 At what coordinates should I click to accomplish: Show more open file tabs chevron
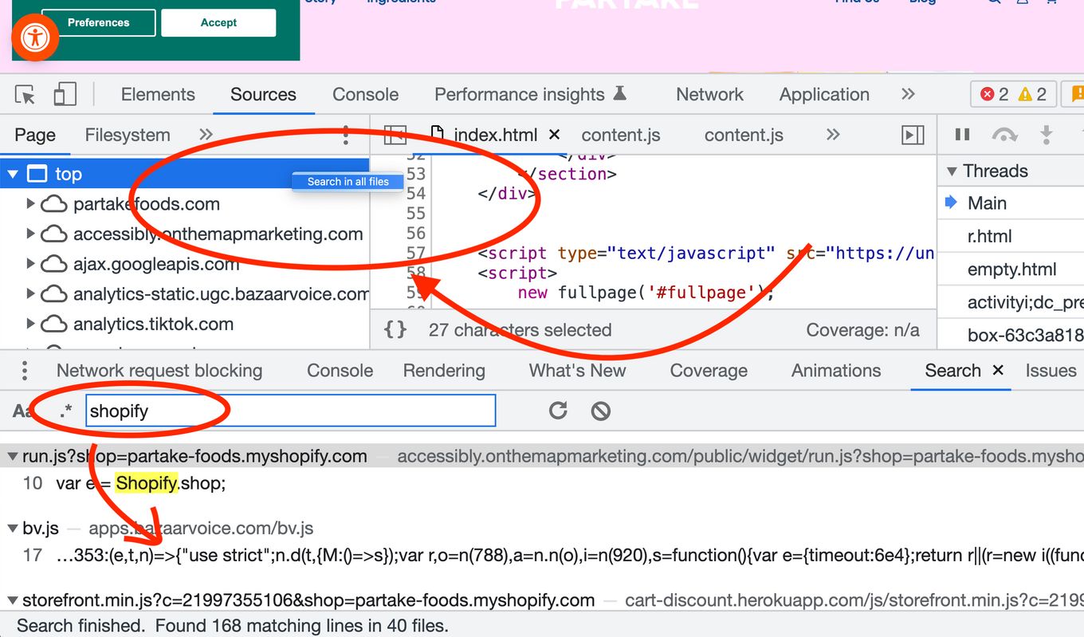pyautogui.click(x=833, y=135)
